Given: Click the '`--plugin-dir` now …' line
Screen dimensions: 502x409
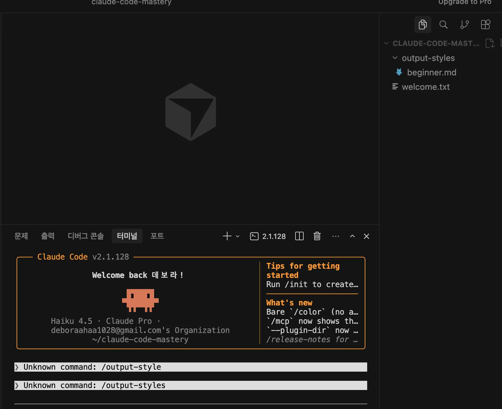Looking at the screenshot, I should click(312, 330).
